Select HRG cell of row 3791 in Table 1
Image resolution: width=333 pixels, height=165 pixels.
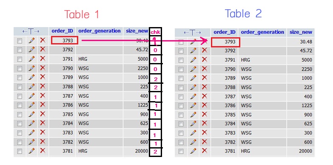(83, 59)
